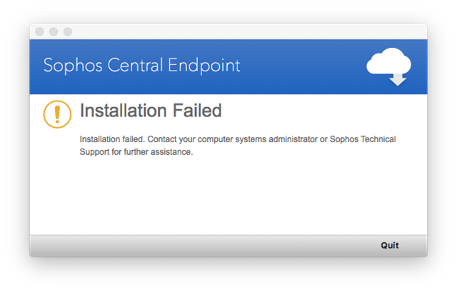
Task: Minimize the installer using the middle title bar button
Action: click(54, 31)
